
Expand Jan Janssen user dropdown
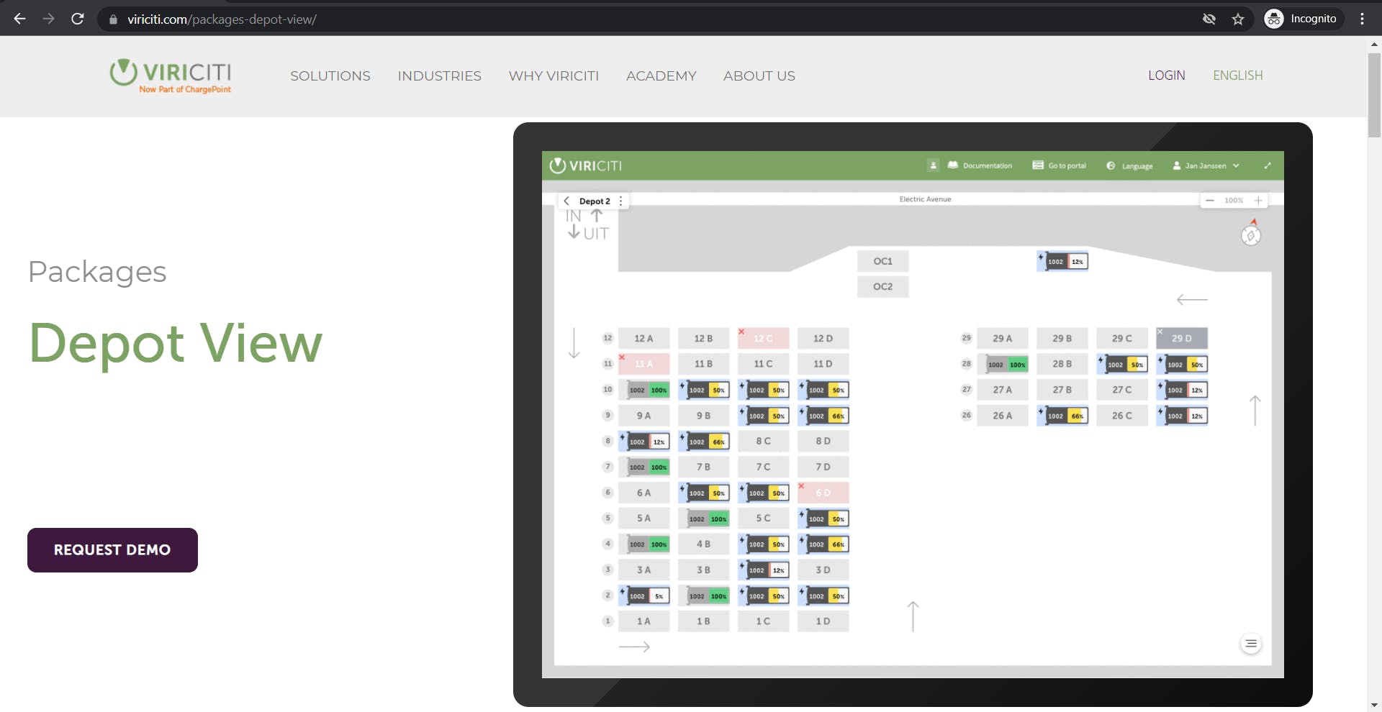click(x=1206, y=165)
